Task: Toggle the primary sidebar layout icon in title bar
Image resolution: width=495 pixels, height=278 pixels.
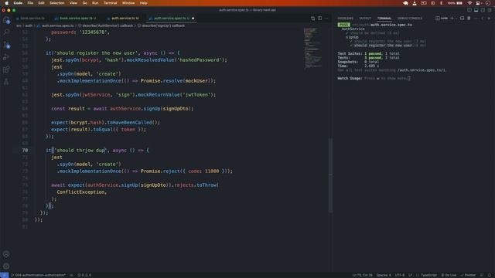Action: (x=469, y=10)
